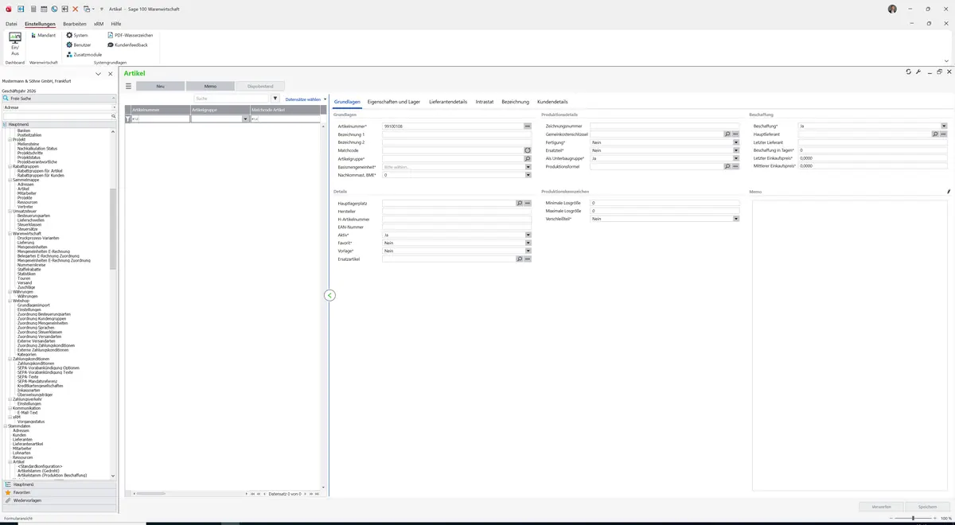Switch to the Kundendetails tab
Screen dimensions: 955x525
click(552, 102)
